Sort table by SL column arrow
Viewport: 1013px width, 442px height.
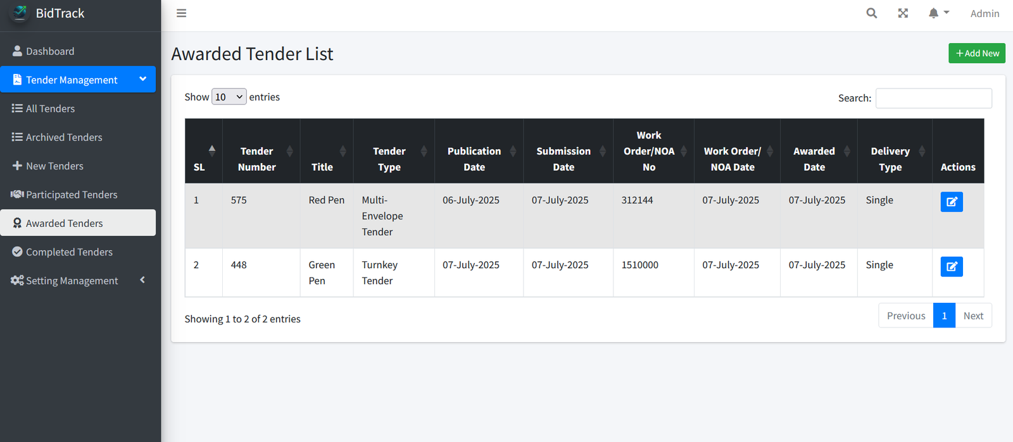pyautogui.click(x=211, y=150)
